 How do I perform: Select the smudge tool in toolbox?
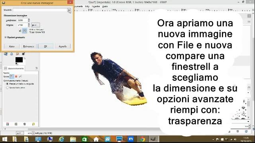tap(18, 54)
